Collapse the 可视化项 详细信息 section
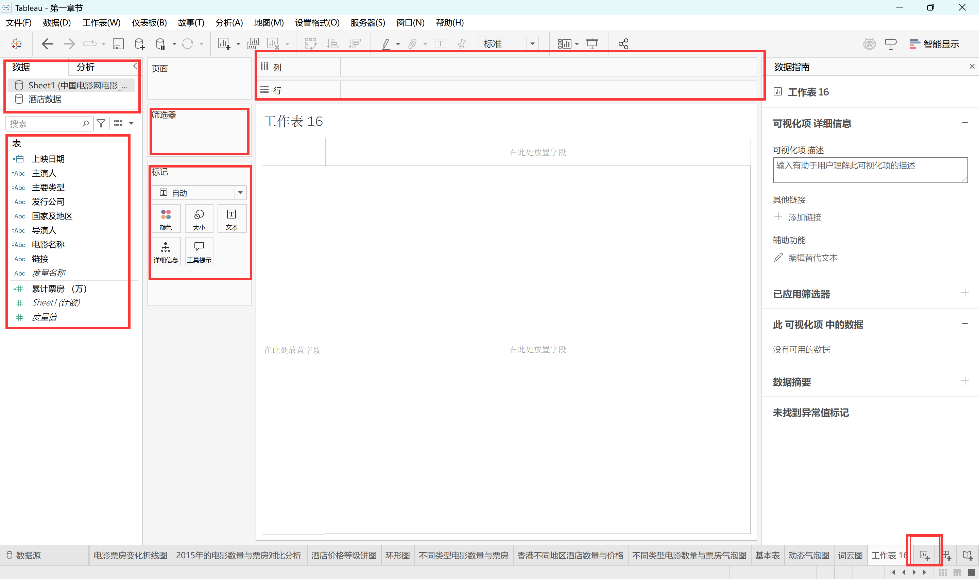The width and height of the screenshot is (979, 579). coord(965,123)
